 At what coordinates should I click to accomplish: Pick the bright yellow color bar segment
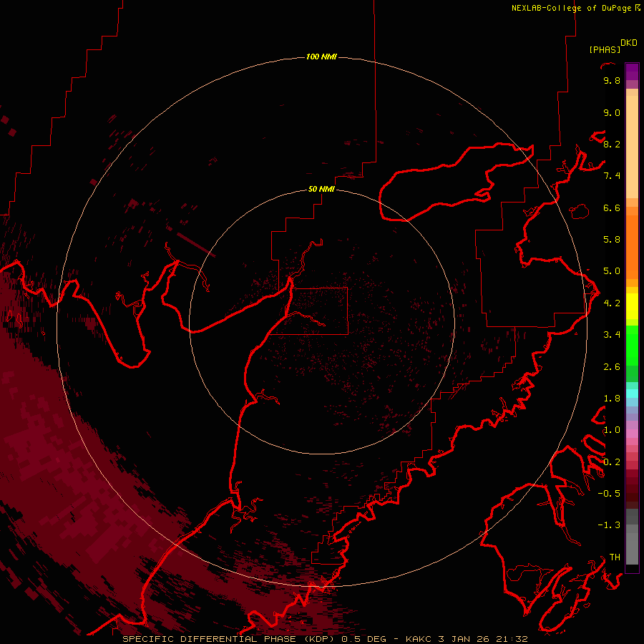[x=632, y=306]
